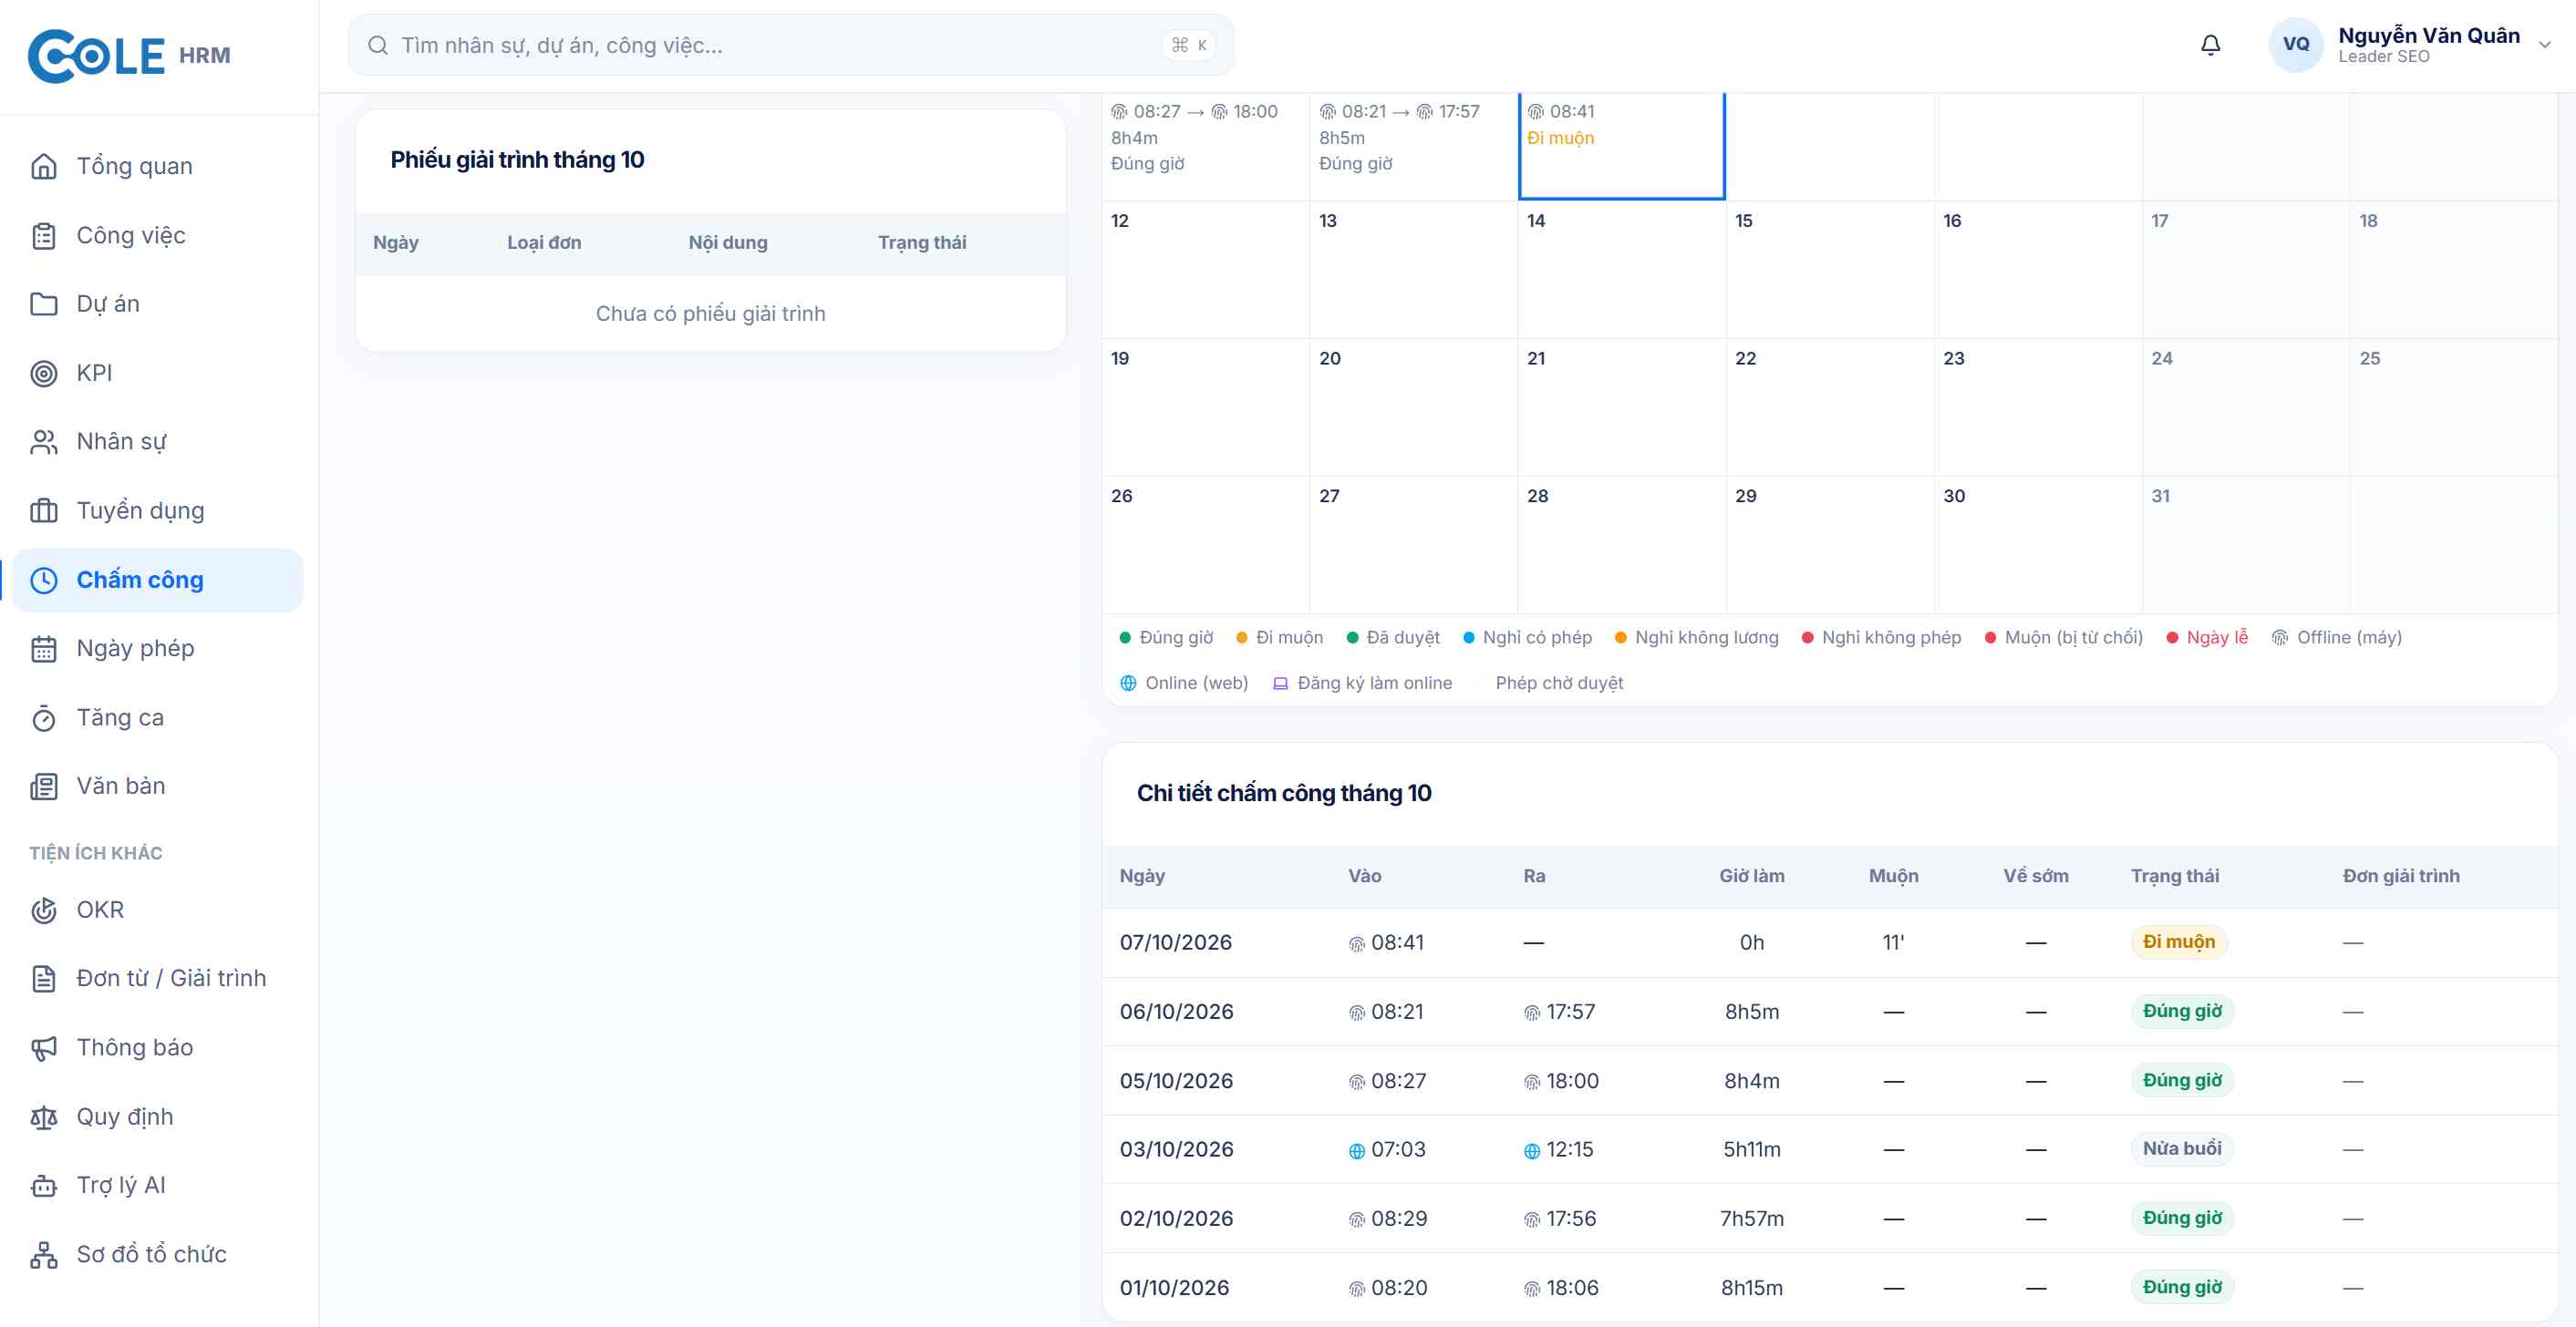Screen dimensions: 2576x1327
Task: Click the Nhân sự people icon
Action: tap(44, 442)
